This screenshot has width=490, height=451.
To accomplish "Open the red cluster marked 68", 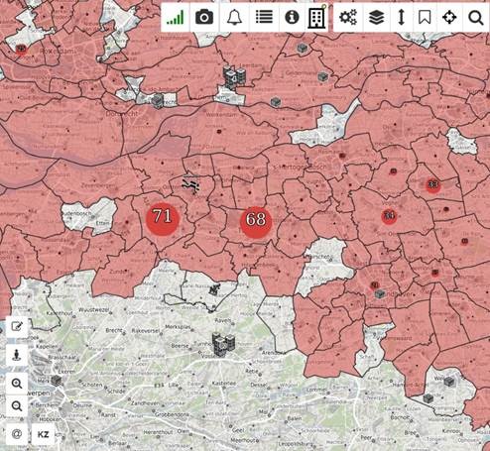I will pyautogui.click(x=256, y=222).
